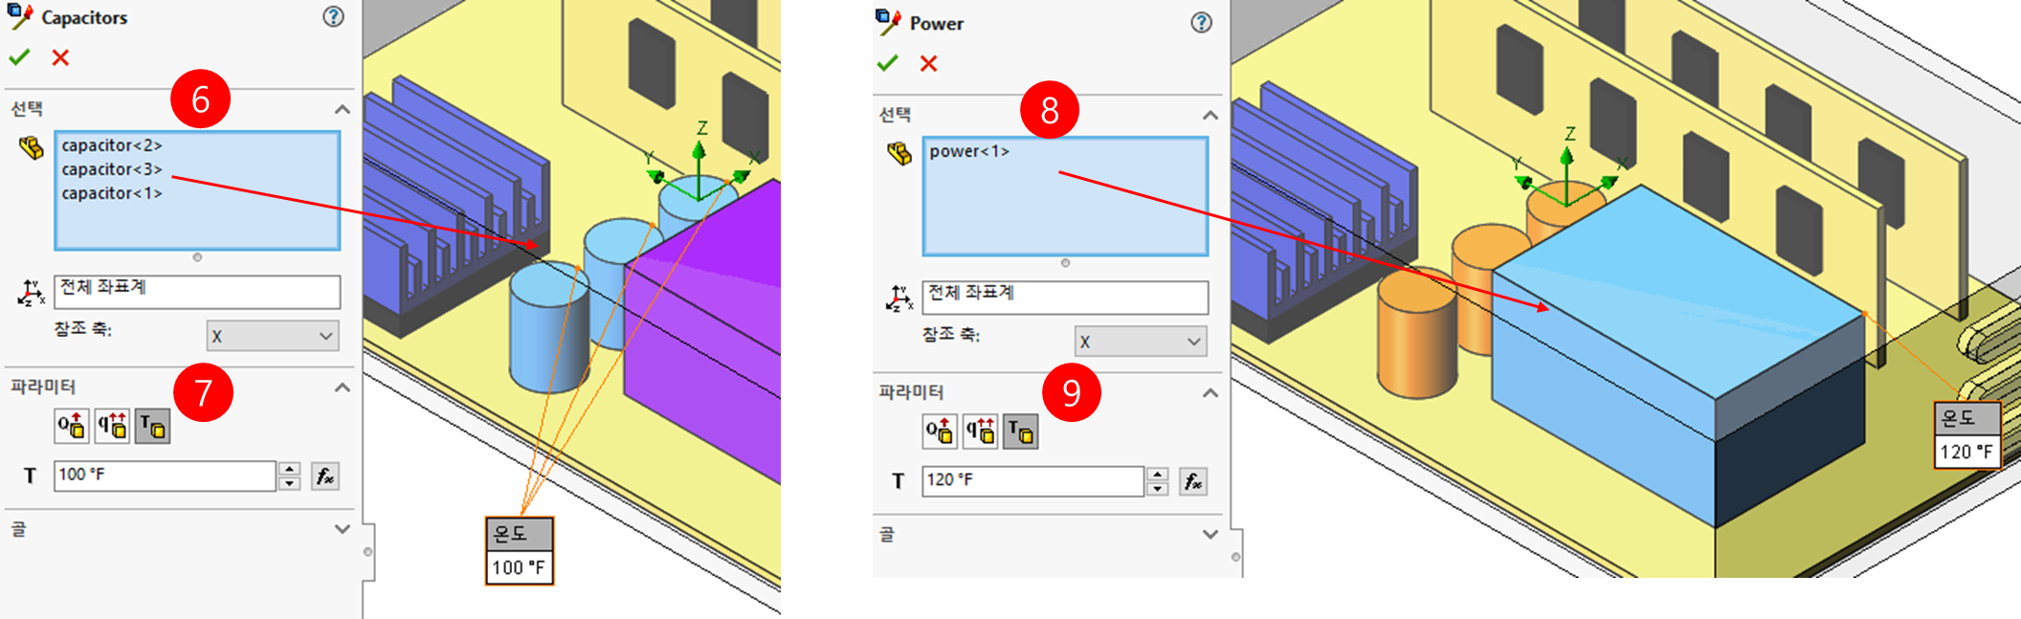Click the fx button beside 100 °F
The width and height of the screenshot is (2021, 619).
click(x=325, y=475)
